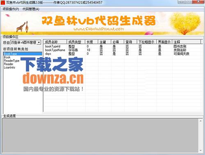Open the 项目操作(P) menu
Screen dimensions: 205x155
(x=11, y=9)
